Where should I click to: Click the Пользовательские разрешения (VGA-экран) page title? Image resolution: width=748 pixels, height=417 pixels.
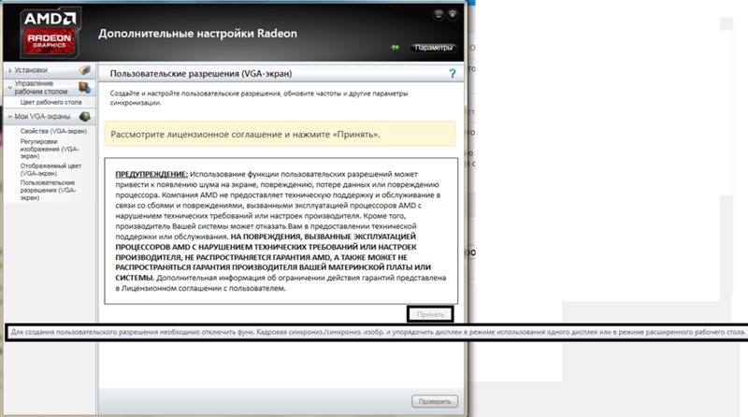(x=201, y=74)
